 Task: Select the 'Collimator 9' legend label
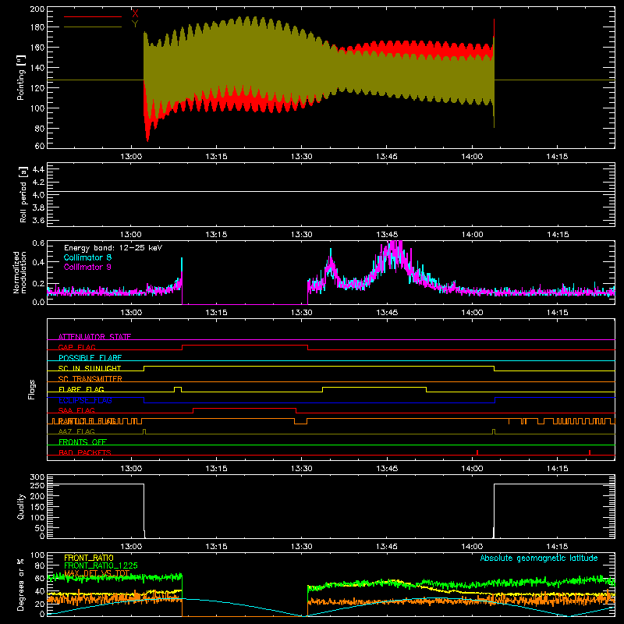pyautogui.click(x=87, y=267)
